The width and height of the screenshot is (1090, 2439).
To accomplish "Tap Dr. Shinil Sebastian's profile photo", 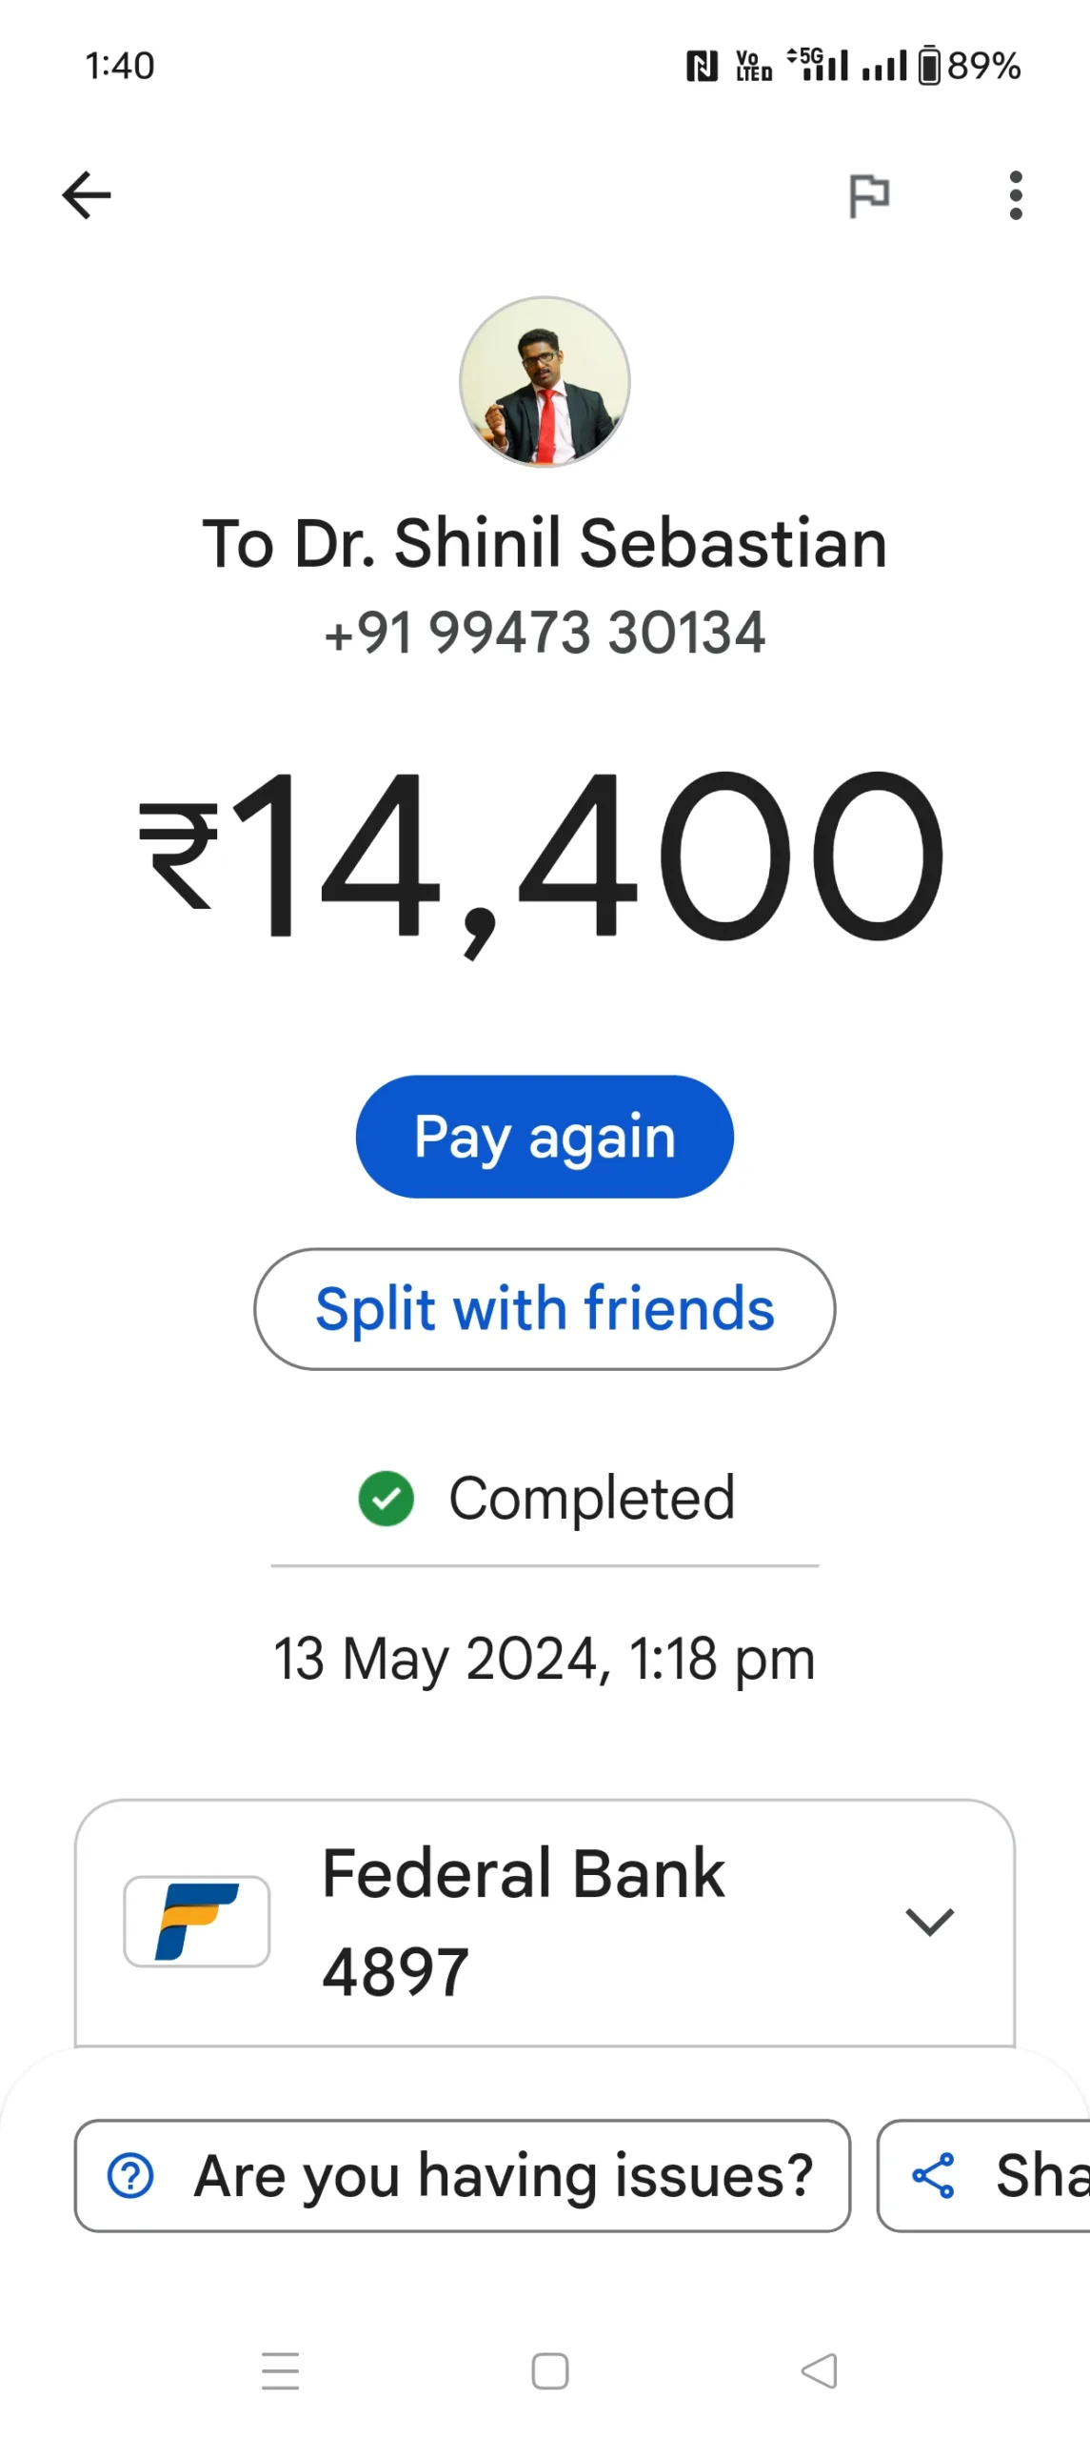I will coord(545,381).
